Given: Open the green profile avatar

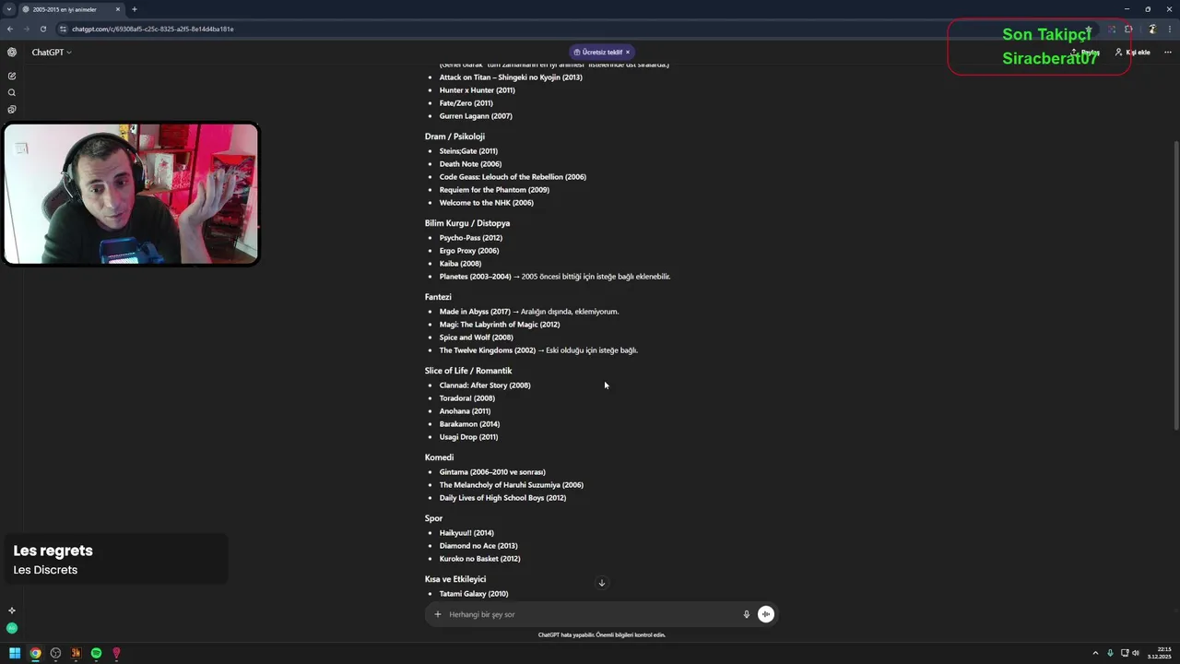Looking at the screenshot, I should pyautogui.click(x=12, y=628).
